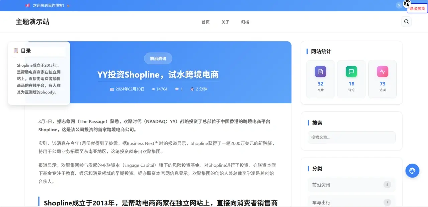Click the 主题演示站 site title

[32, 21]
